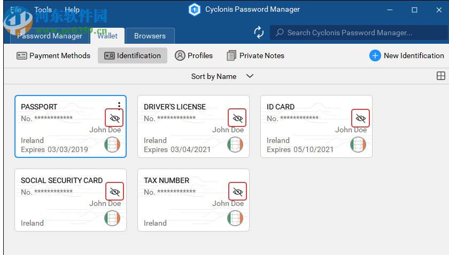Click 'Expires 05/10/2021' on ID Card
Screen dimensions: 449x255
pyautogui.click(x=300, y=149)
